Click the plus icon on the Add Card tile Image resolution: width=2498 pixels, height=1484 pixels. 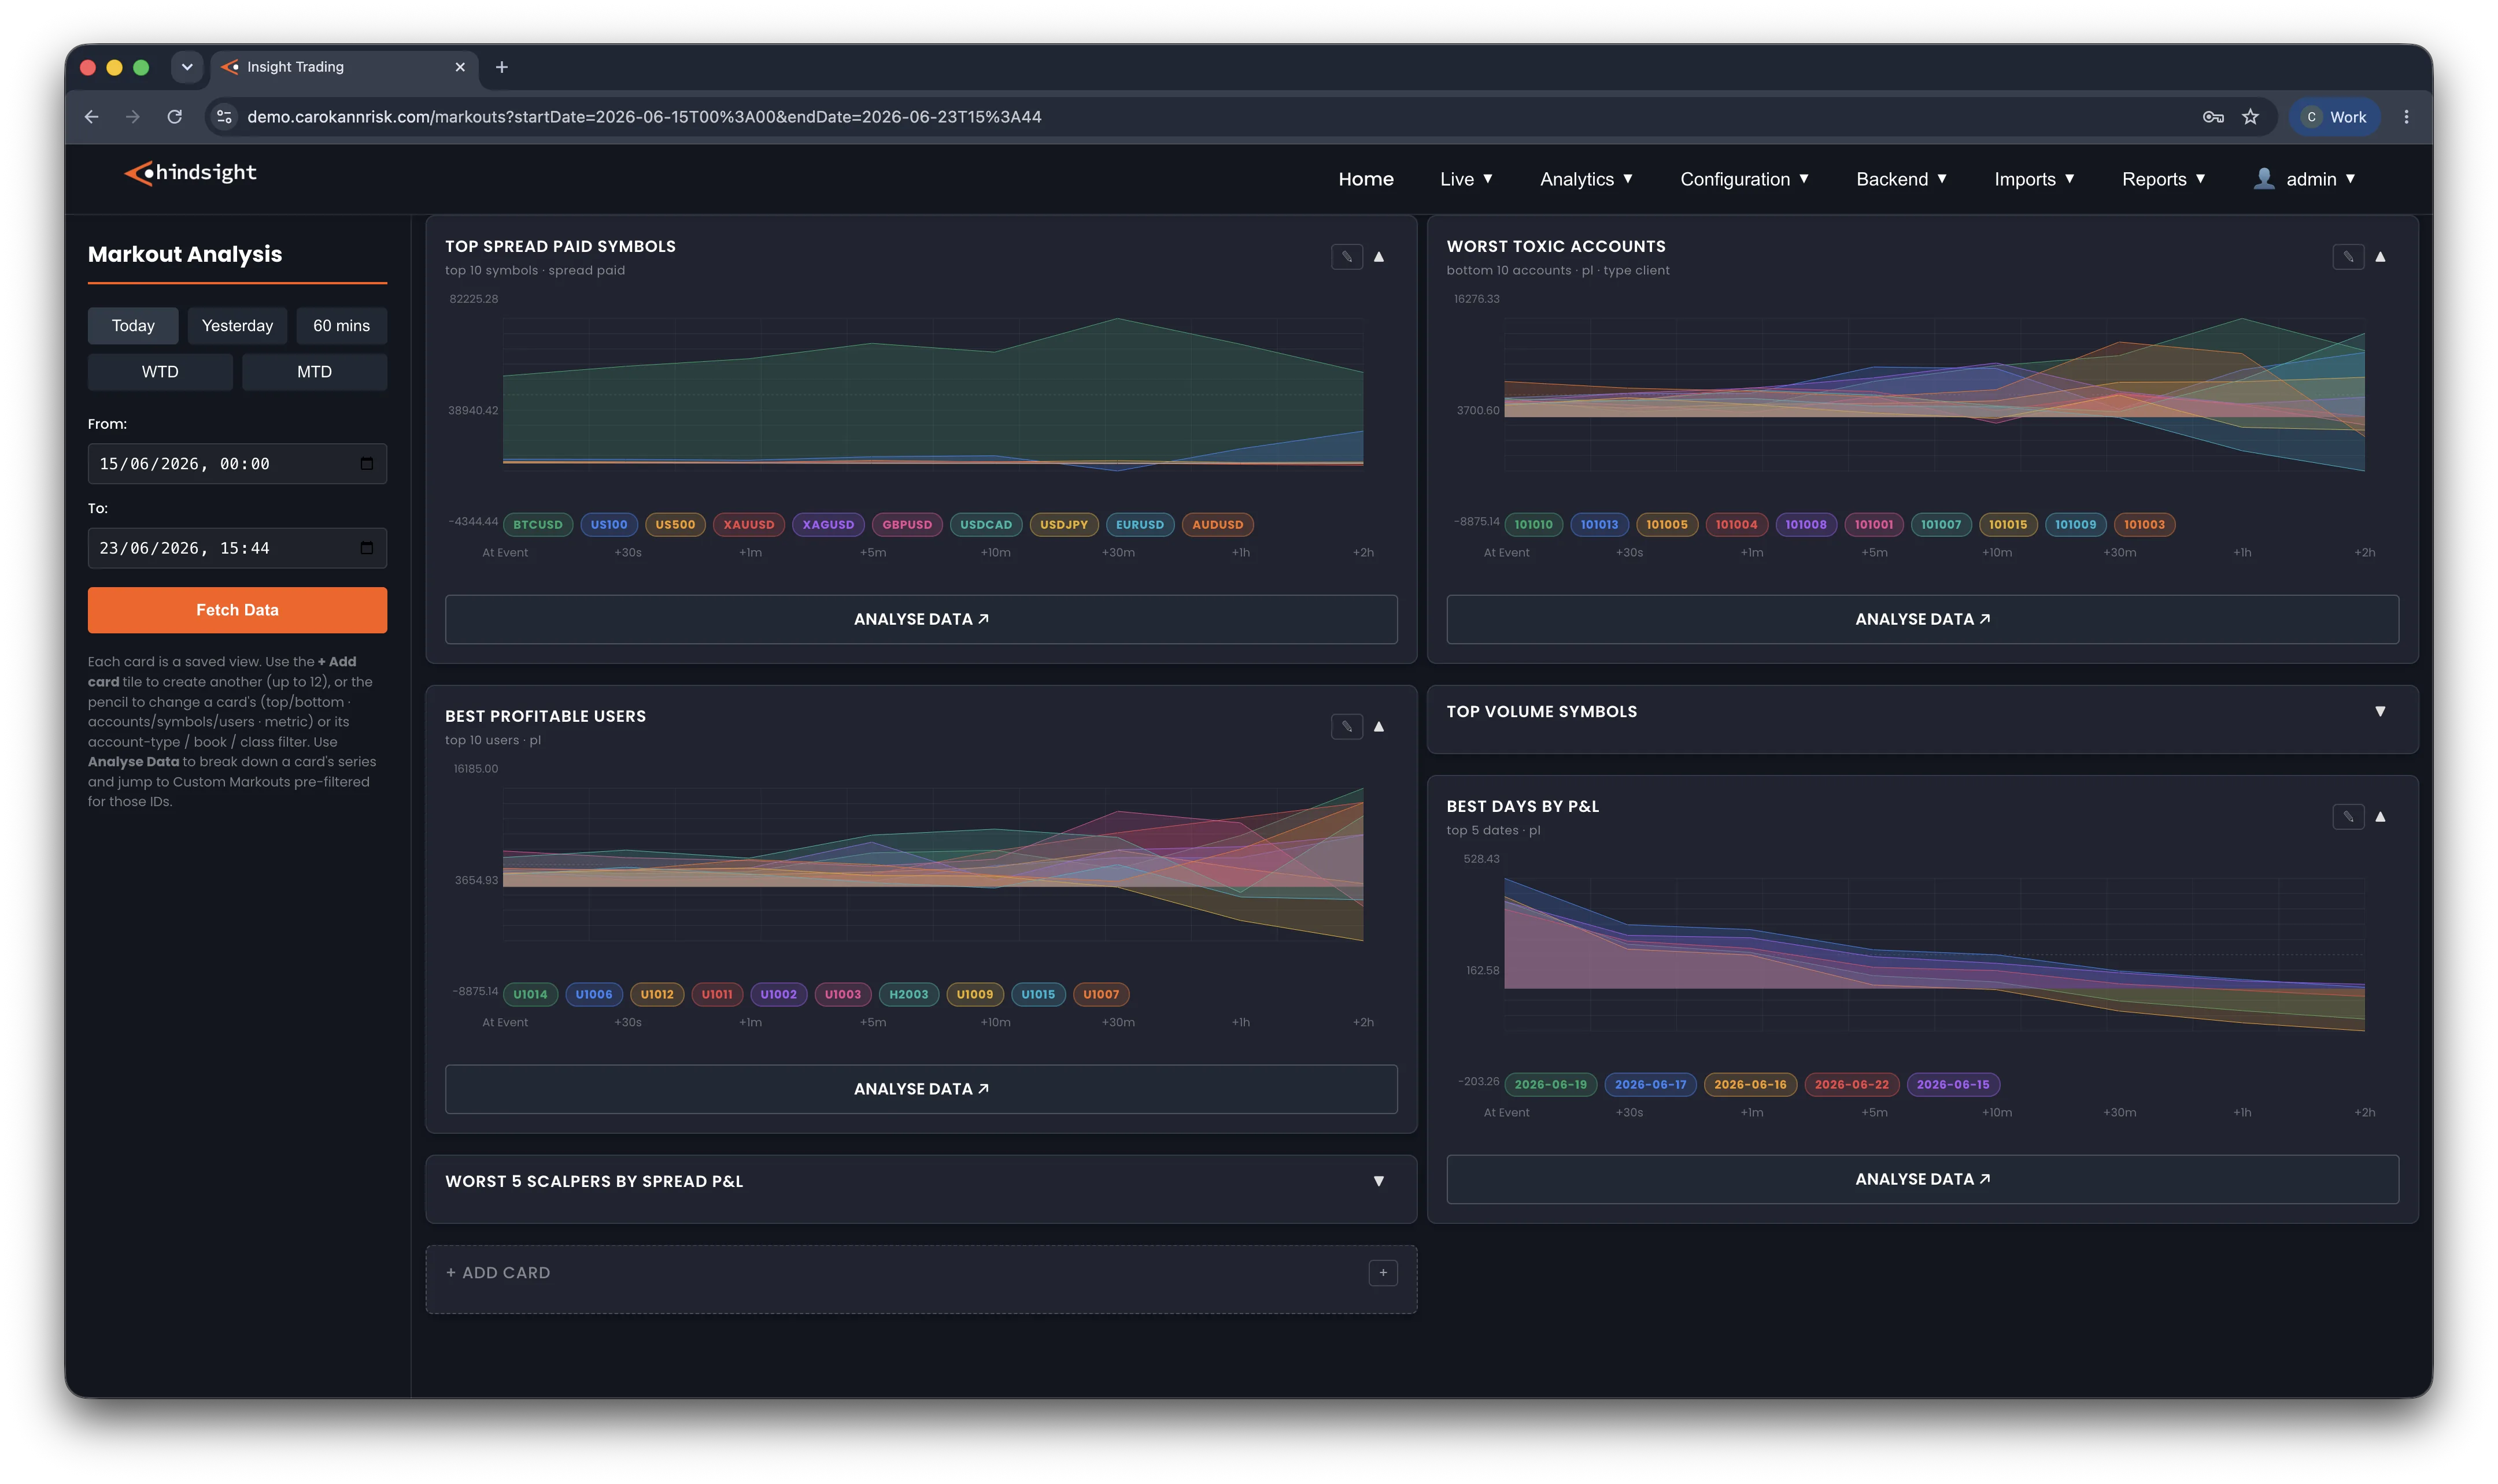click(x=1383, y=1273)
